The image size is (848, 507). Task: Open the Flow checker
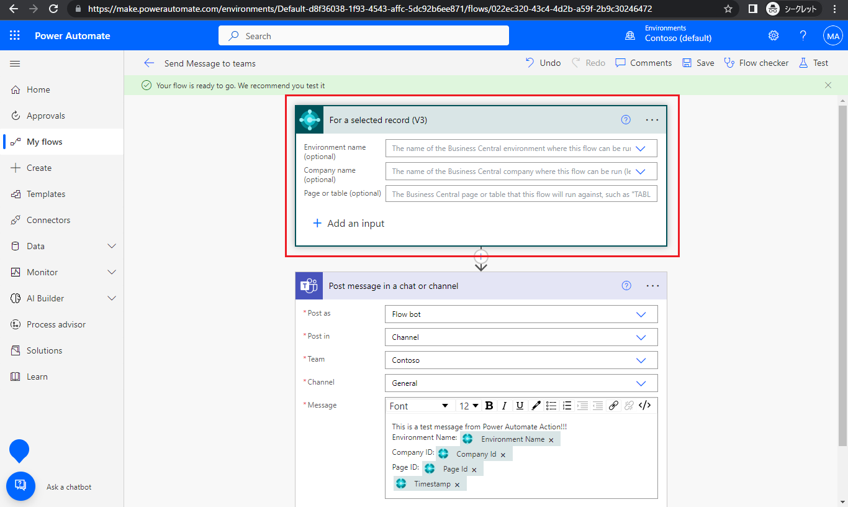pos(756,63)
